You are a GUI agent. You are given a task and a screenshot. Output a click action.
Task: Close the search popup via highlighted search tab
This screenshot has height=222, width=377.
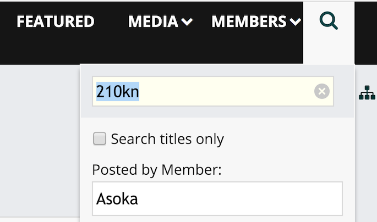[x=329, y=33]
